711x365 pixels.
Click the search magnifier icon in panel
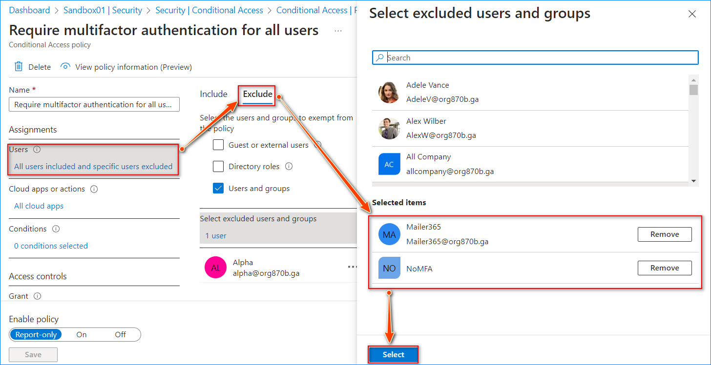[x=379, y=58]
